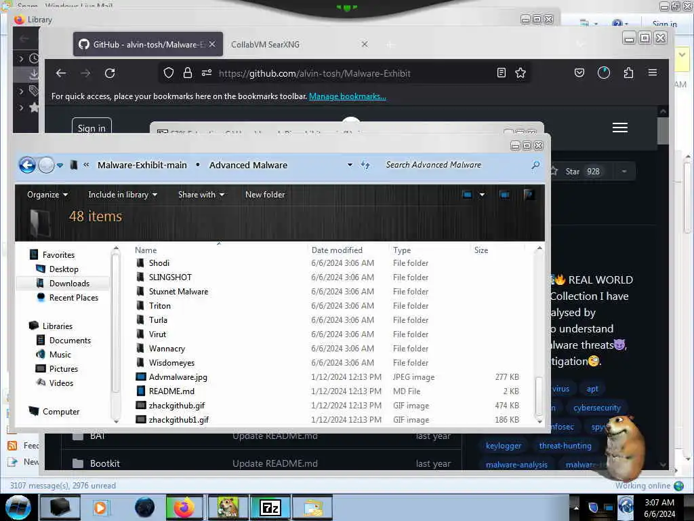
Task: Switch to GitHub Malware-Exhibit tab in Firefox
Action: point(148,44)
